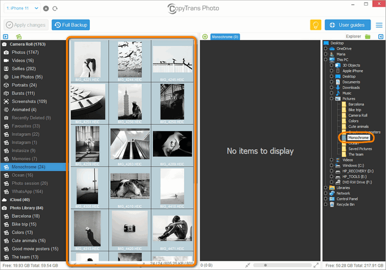386x270 pixels.
Task: Click the yellow lightbulb tips icon
Action: click(315, 25)
